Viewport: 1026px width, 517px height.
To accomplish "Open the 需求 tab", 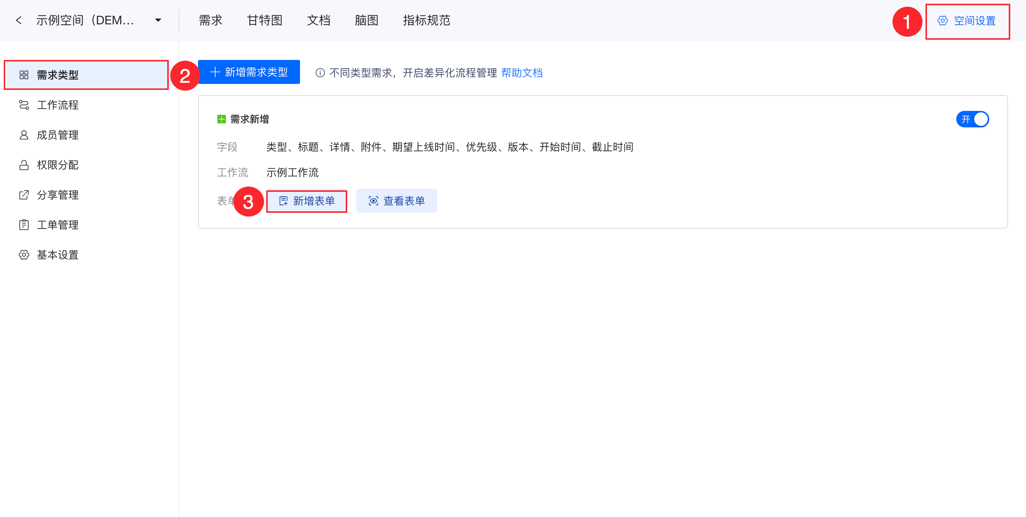I will coord(210,20).
